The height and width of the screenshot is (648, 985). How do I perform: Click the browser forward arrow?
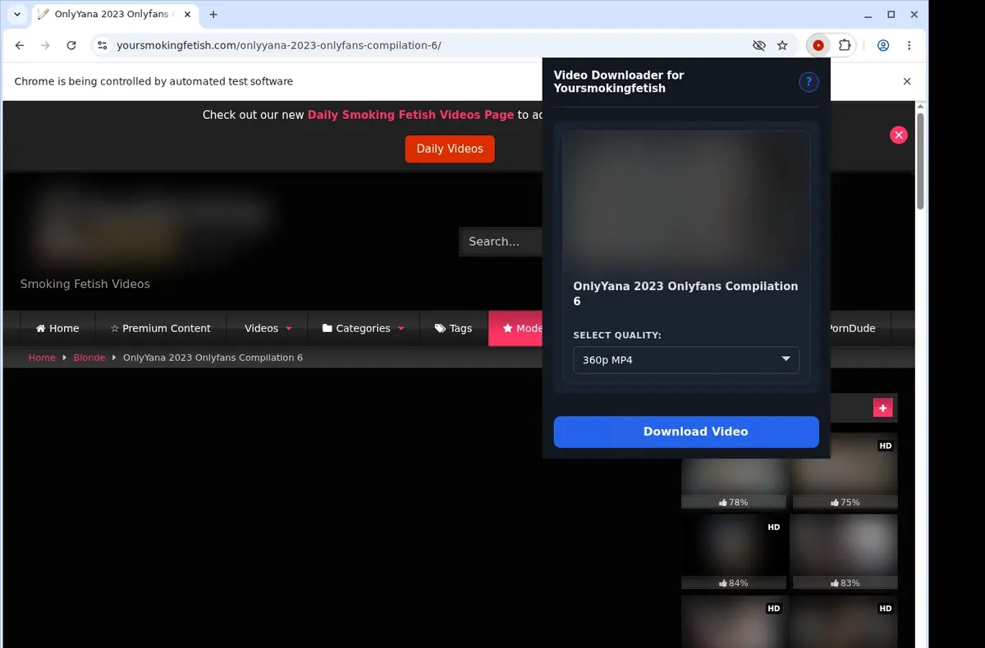[45, 45]
